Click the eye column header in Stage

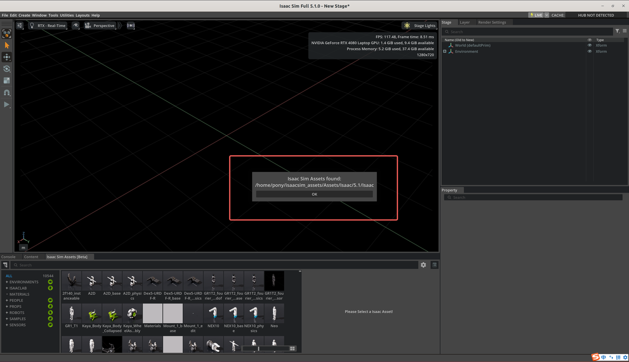(x=590, y=40)
